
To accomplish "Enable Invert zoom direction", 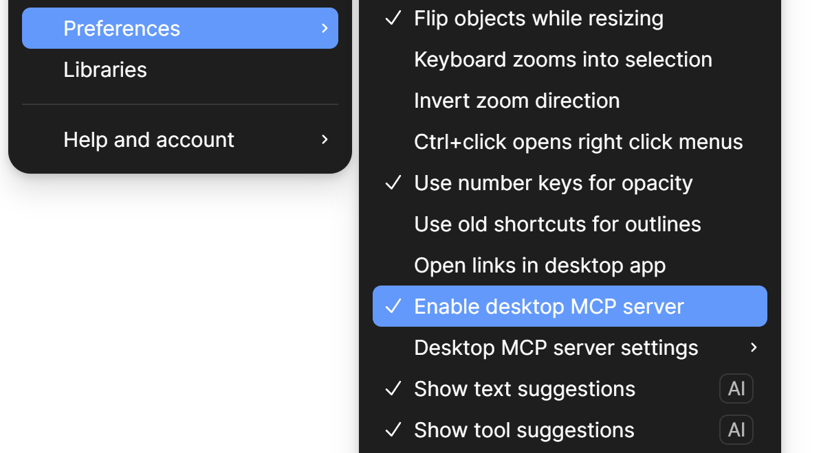I will pyautogui.click(x=516, y=100).
